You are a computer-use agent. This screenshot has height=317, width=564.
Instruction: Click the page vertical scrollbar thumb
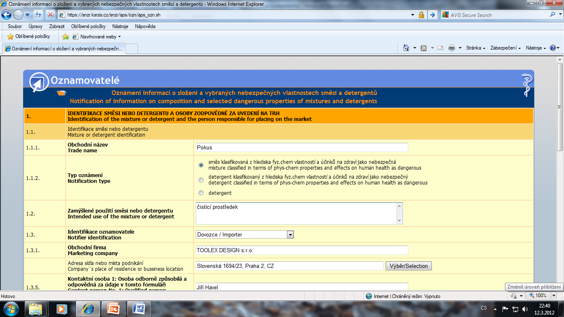click(560, 107)
